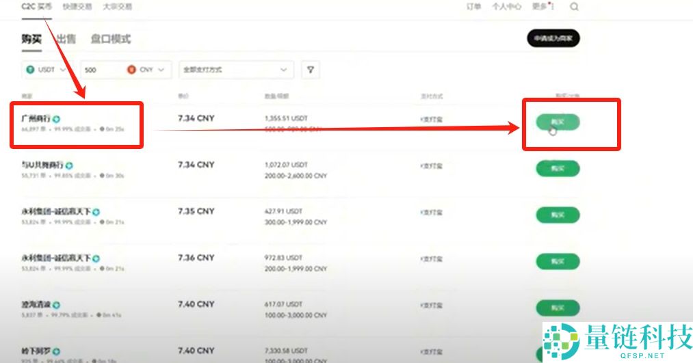Click verified badge beside 广州商行
This screenshot has width=693, height=363.
[x=56, y=119]
